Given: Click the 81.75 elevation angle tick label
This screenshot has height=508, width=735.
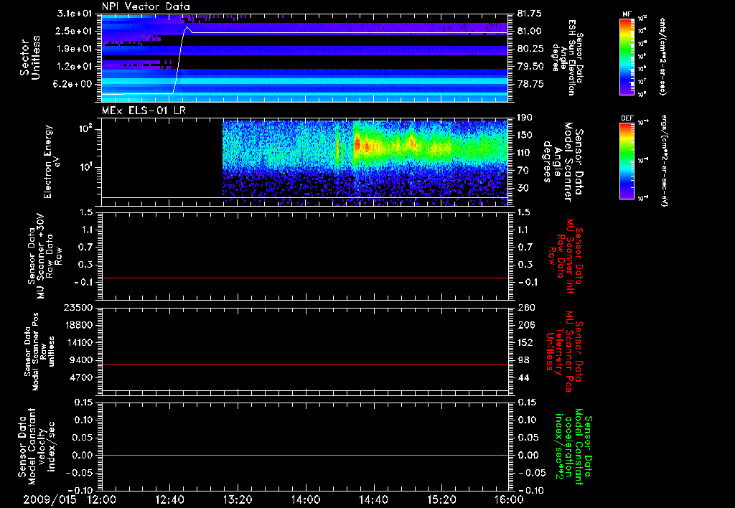Looking at the screenshot, I should click(529, 14).
